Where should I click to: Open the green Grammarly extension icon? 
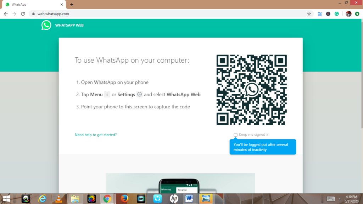[337, 14]
